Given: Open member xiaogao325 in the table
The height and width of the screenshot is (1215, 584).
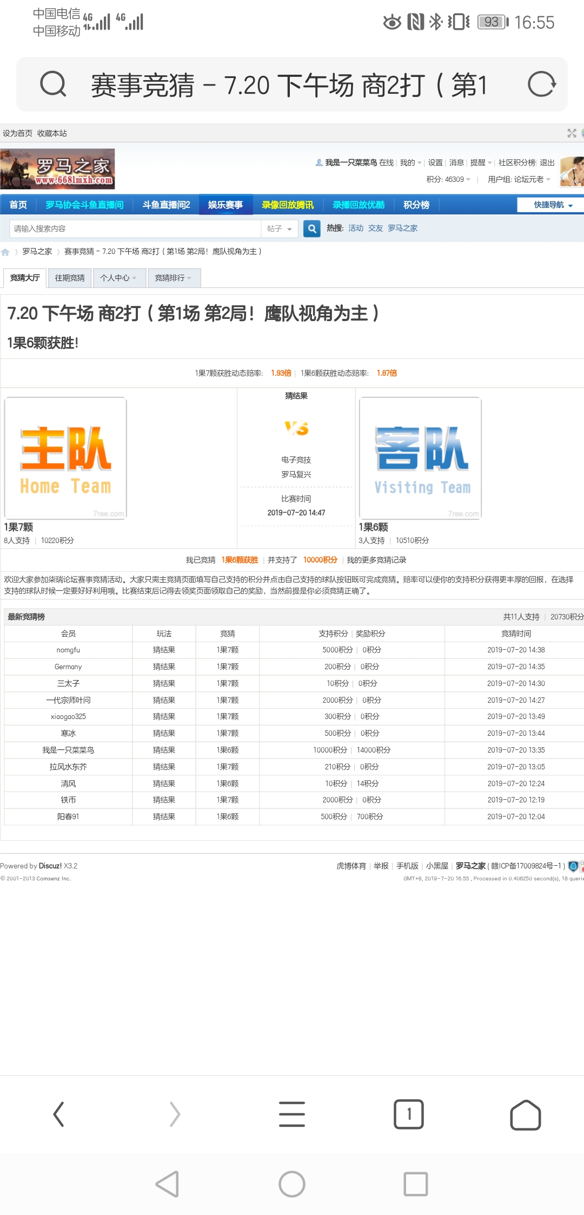Looking at the screenshot, I should (68, 717).
